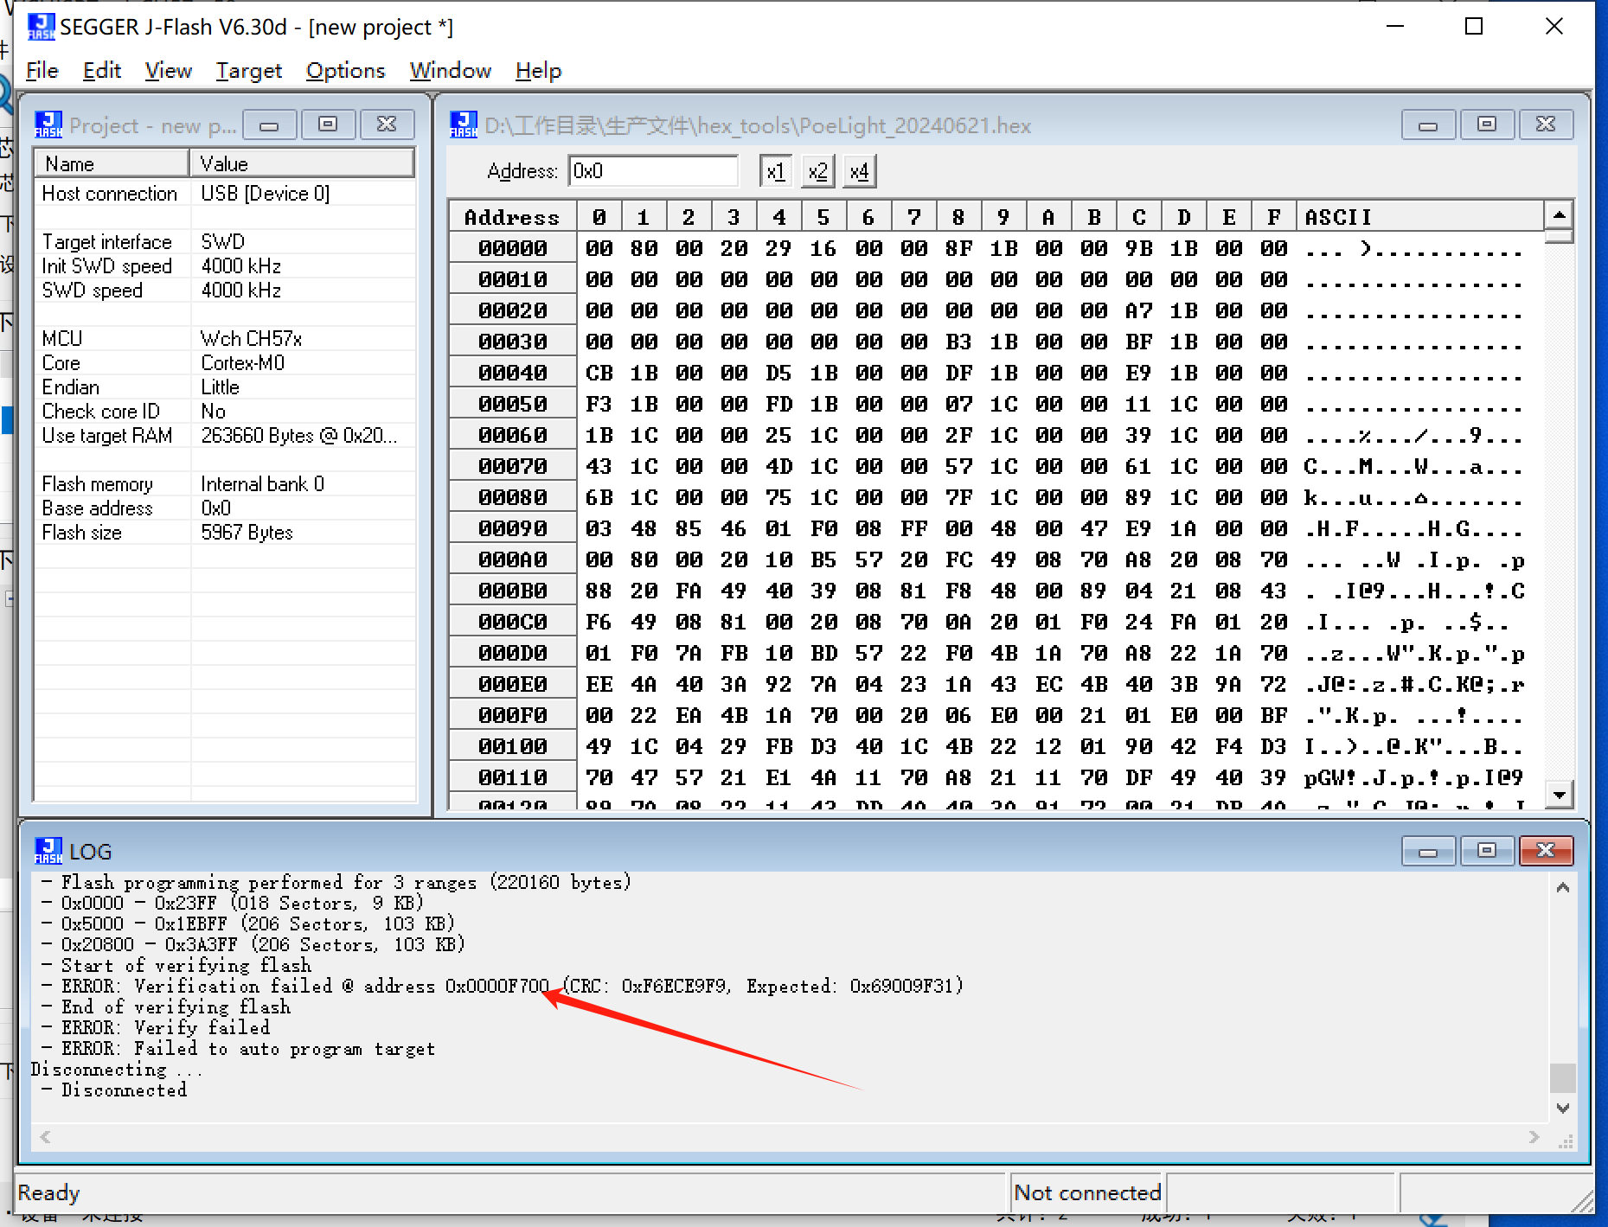Image resolution: width=1608 pixels, height=1227 pixels.
Task: Click address row 00090 in hex view
Action: tap(512, 528)
